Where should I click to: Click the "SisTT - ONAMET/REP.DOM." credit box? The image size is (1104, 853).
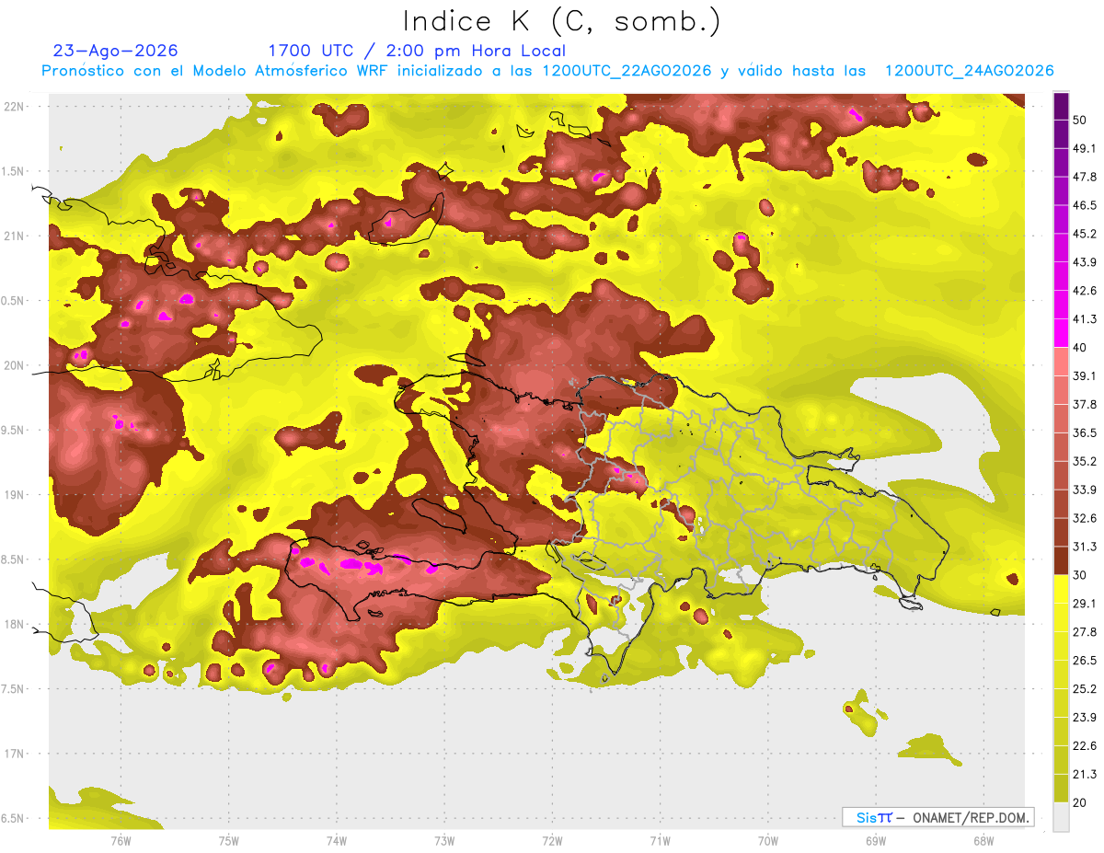(x=937, y=817)
